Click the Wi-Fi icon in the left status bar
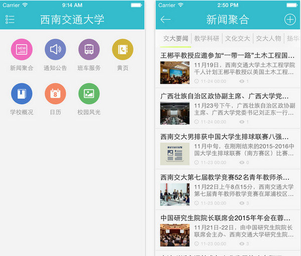 25,5
